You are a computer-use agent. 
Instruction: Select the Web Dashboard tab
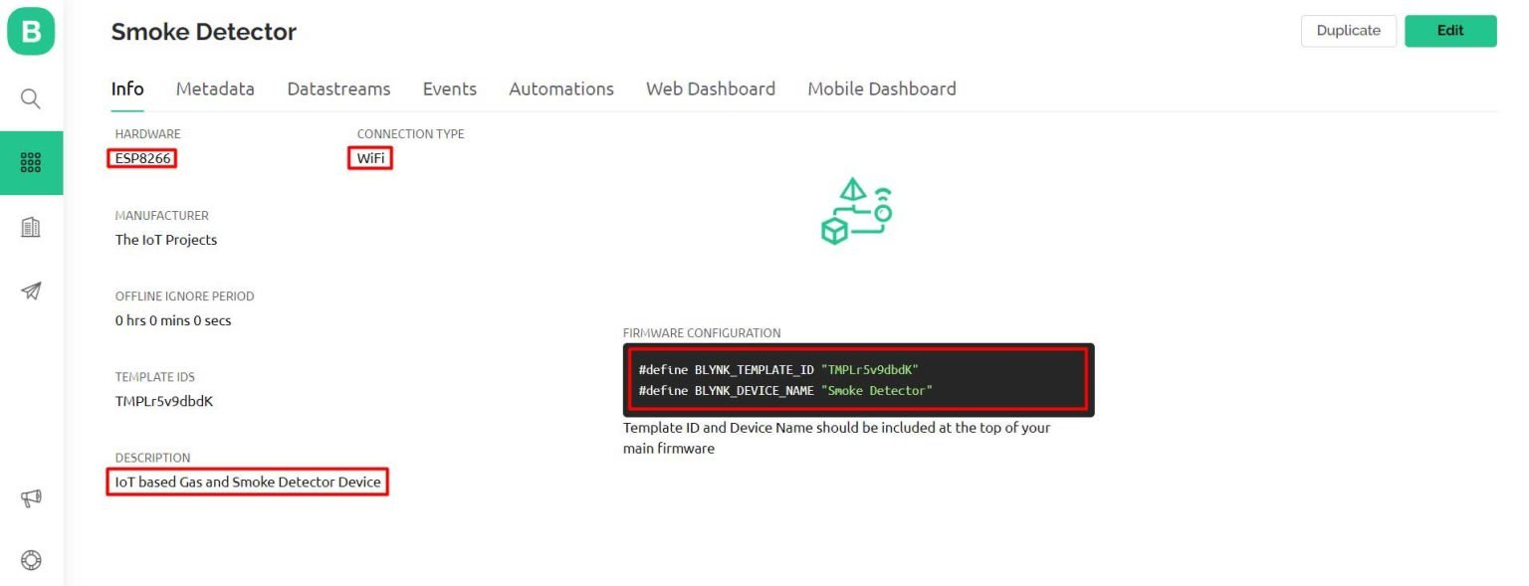[710, 89]
